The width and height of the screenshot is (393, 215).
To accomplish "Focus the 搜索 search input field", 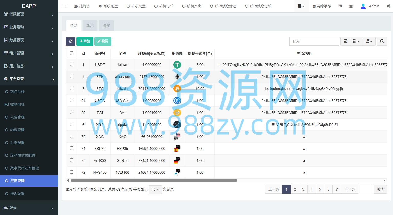I will pos(314,41).
